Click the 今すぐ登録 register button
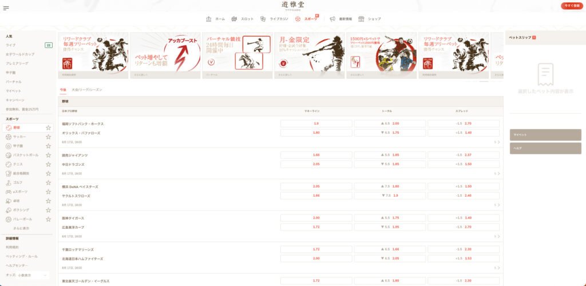This screenshot has width=586, height=286. click(x=572, y=6)
